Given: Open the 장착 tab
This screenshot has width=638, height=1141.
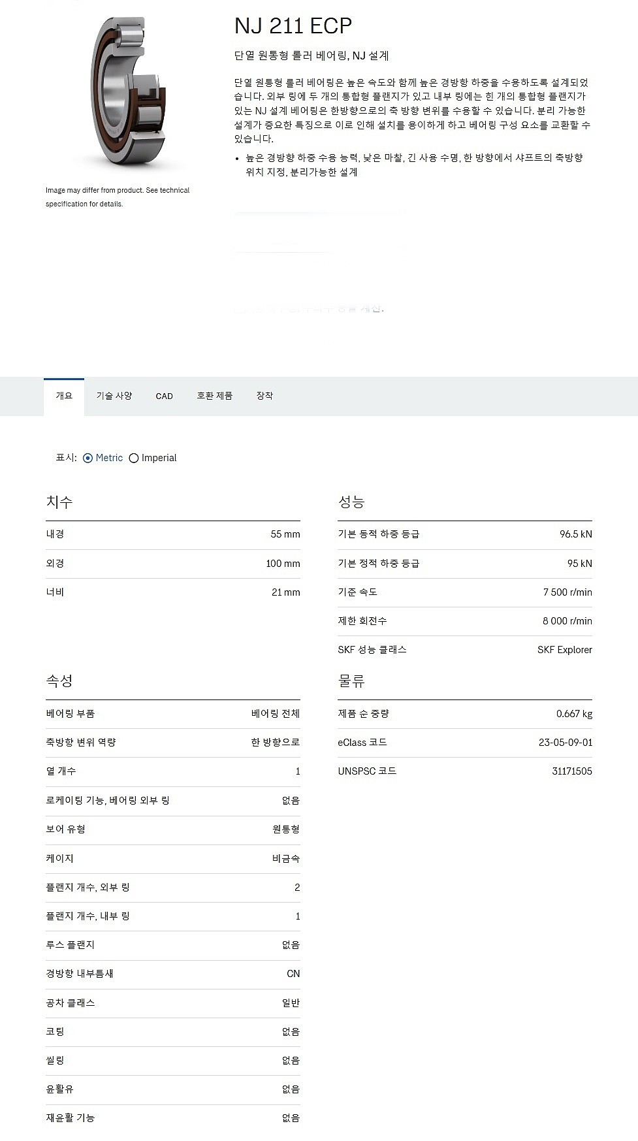Looking at the screenshot, I should click(264, 396).
